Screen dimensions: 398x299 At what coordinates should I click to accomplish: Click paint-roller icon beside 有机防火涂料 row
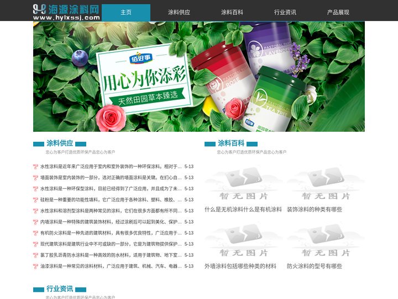click(35, 233)
